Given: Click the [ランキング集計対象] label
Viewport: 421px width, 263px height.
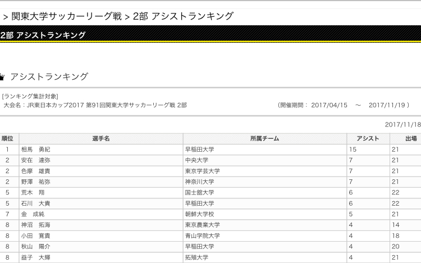Looking at the screenshot, I should [x=30, y=96].
